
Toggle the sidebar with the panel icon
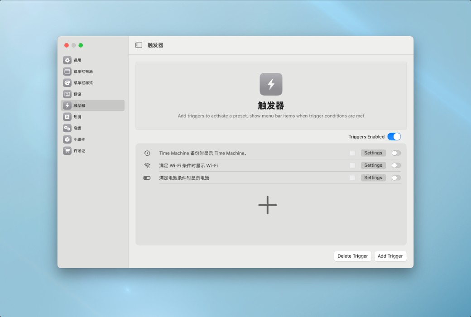pos(139,45)
